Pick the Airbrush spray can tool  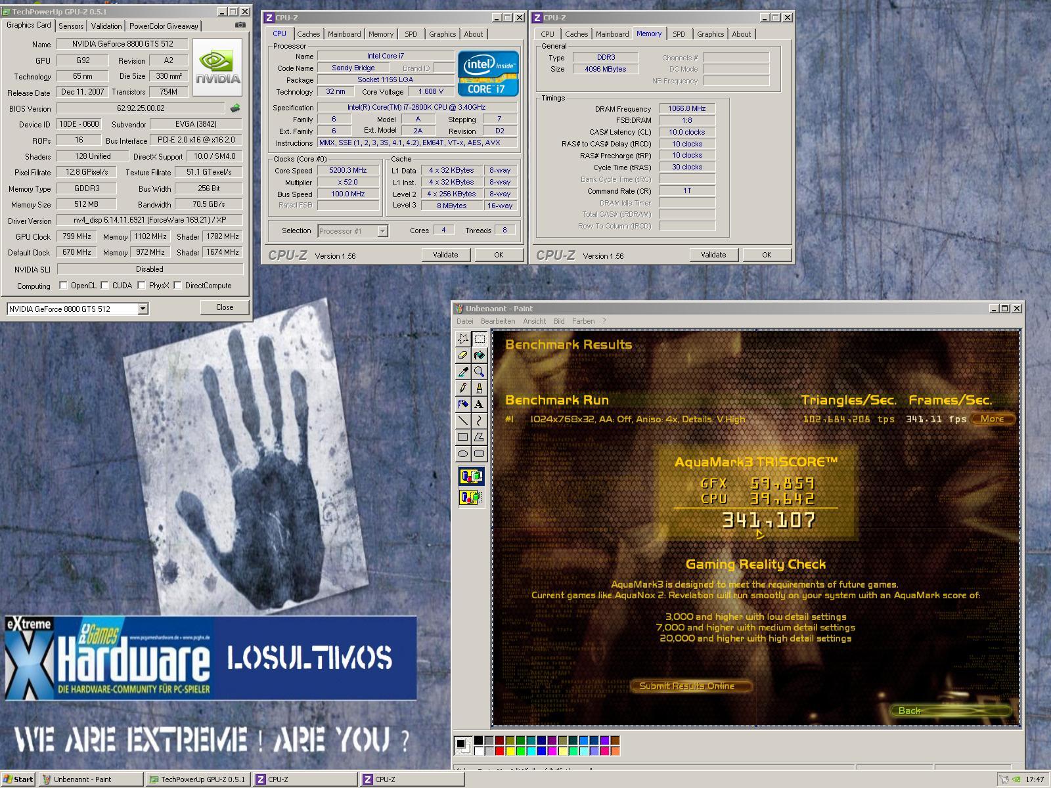(462, 405)
